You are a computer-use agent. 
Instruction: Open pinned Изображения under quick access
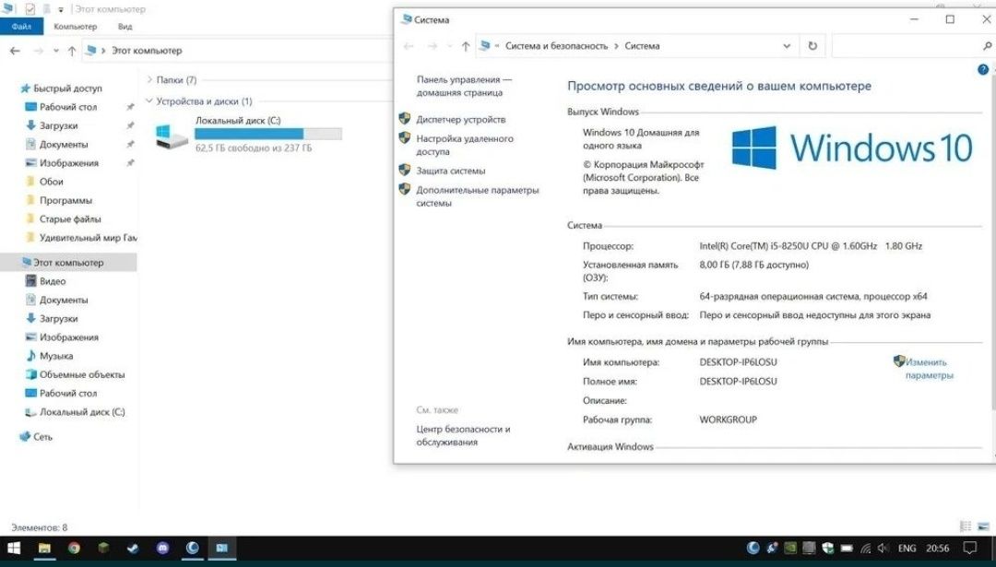68,162
